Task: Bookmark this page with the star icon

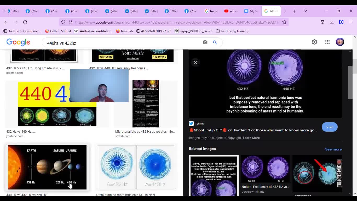Action: coord(284,22)
